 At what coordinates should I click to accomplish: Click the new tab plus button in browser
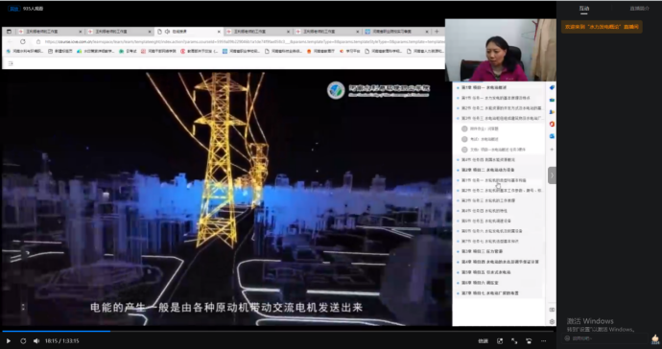437,32
